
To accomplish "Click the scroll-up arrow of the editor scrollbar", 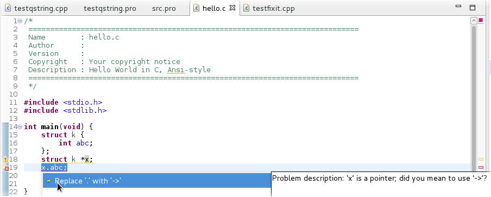I will [x=474, y=21].
